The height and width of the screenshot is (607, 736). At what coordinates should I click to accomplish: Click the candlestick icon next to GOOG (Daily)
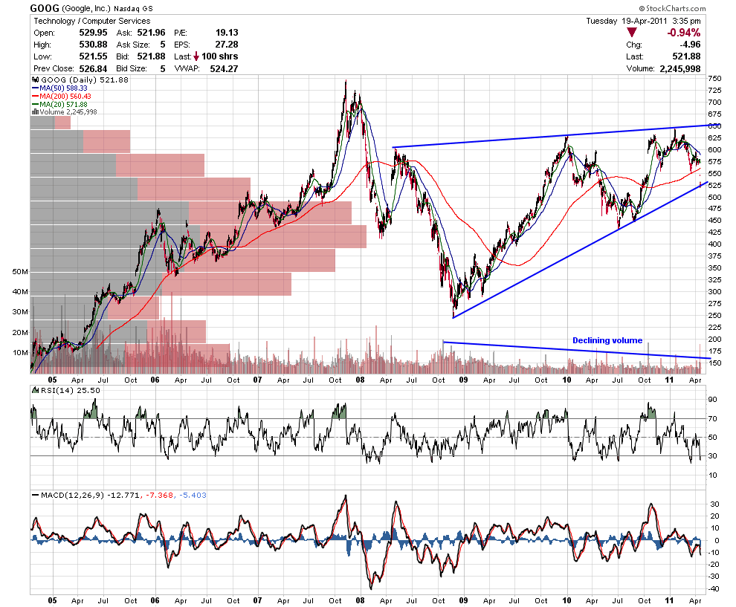[x=35, y=79]
